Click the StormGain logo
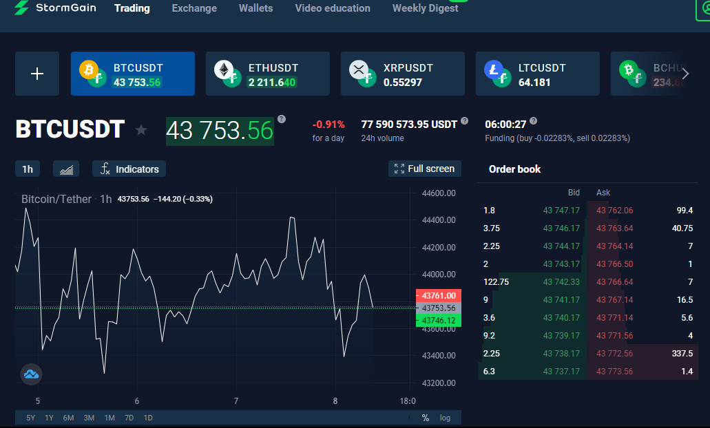Screen dimensions: 710x428 tap(55, 8)
